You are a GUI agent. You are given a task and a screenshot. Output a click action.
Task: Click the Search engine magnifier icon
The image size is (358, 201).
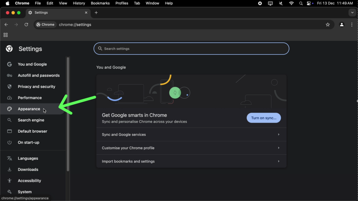pyautogui.click(x=9, y=120)
